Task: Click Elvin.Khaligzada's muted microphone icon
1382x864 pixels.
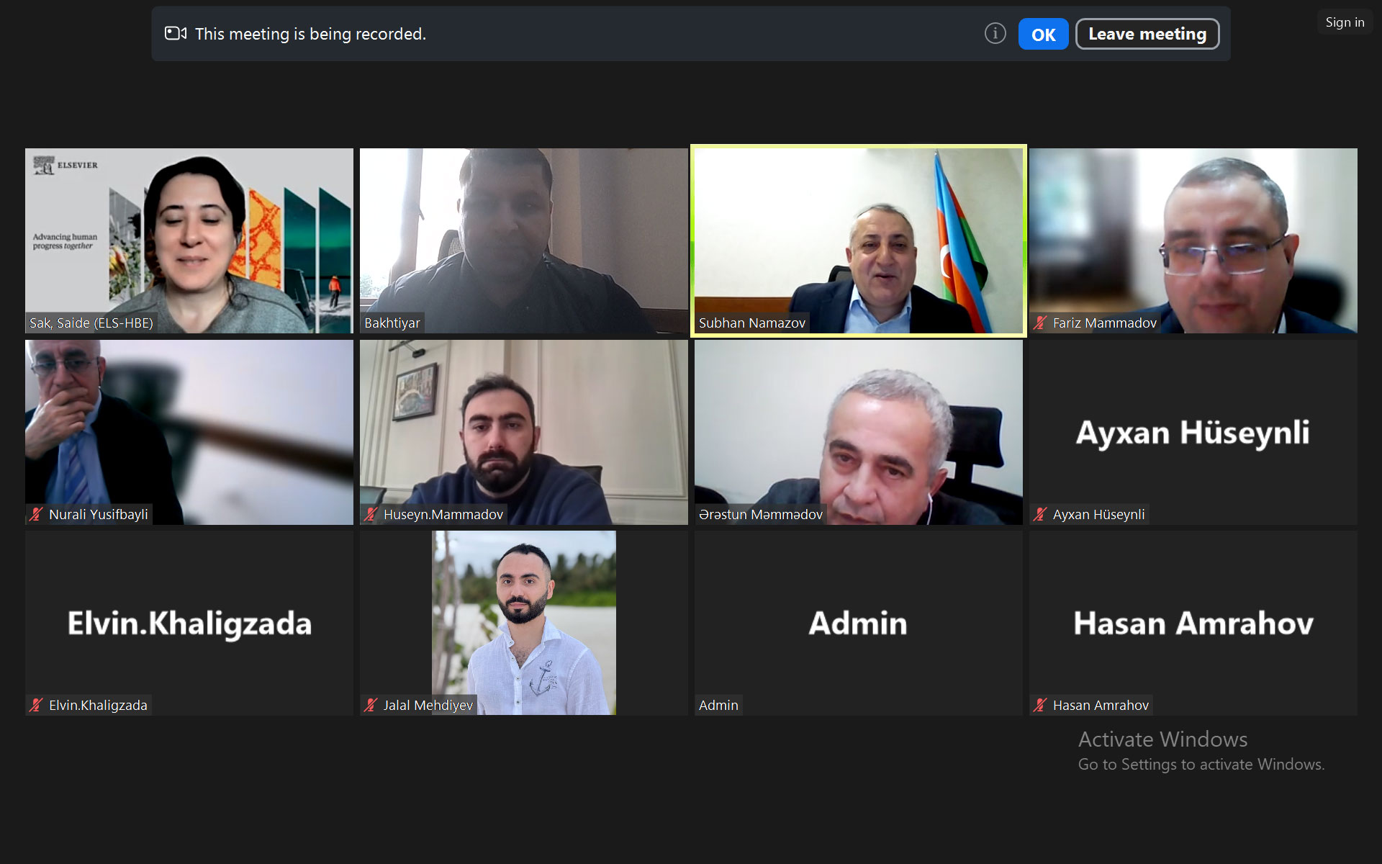Action: tap(36, 706)
